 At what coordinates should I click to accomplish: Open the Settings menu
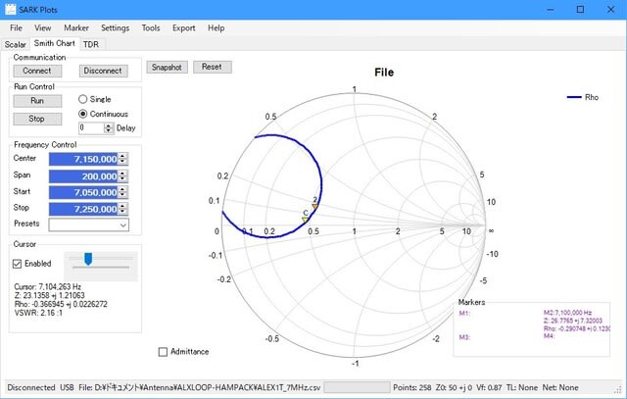(116, 28)
